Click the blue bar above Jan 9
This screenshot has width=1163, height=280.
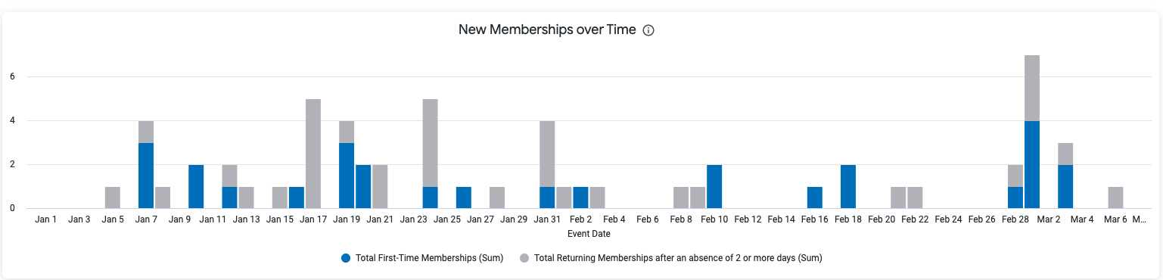coord(196,186)
